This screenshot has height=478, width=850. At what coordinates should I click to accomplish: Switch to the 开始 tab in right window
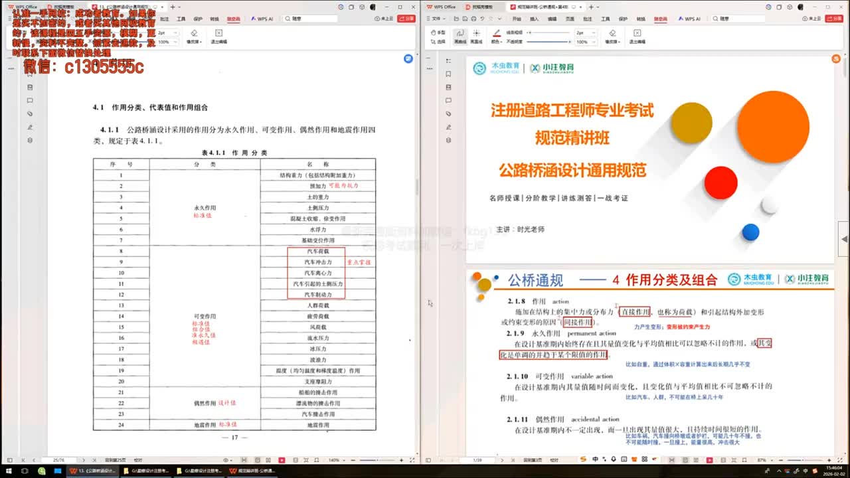point(517,19)
